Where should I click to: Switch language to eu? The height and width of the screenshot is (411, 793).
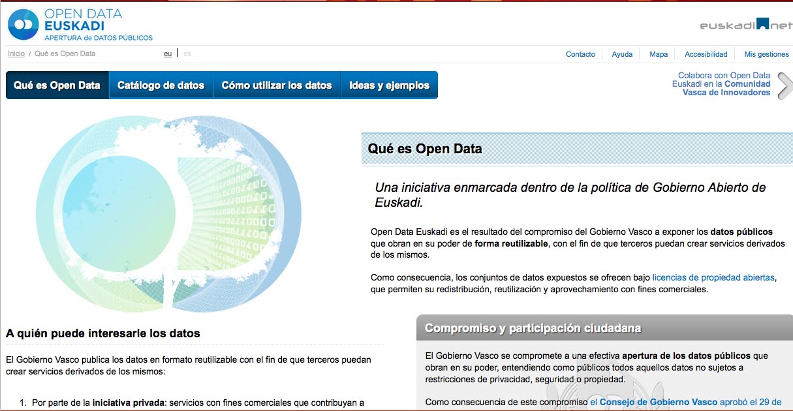coord(168,53)
